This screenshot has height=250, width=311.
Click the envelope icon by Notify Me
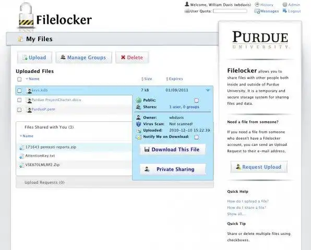(138, 137)
